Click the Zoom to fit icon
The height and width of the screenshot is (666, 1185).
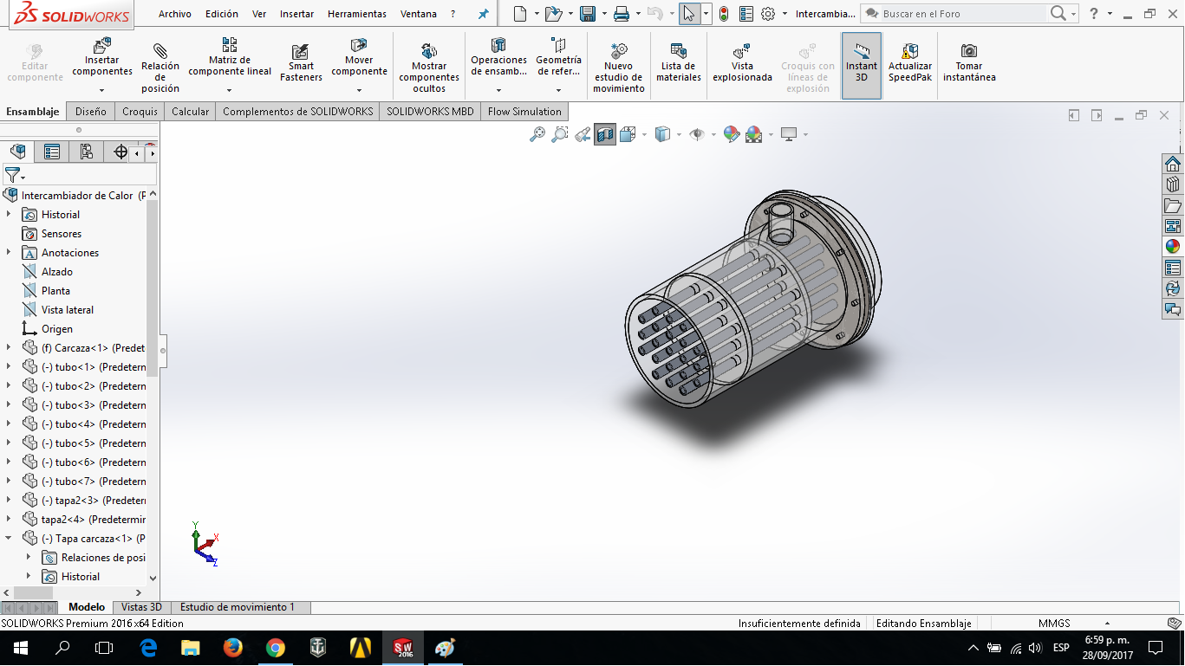[x=537, y=134]
